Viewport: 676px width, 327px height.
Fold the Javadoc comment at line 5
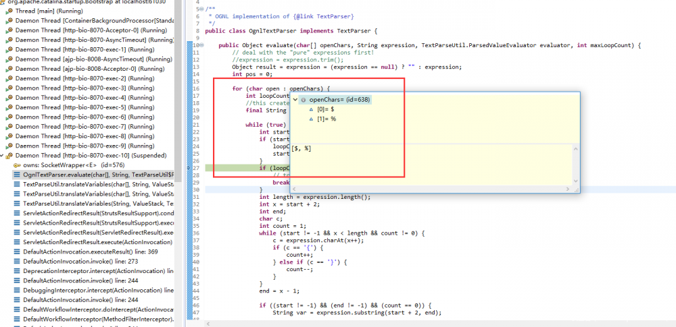coord(201,9)
